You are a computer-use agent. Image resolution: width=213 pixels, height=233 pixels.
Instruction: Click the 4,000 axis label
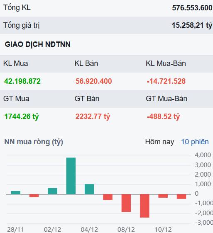[x=203, y=155]
